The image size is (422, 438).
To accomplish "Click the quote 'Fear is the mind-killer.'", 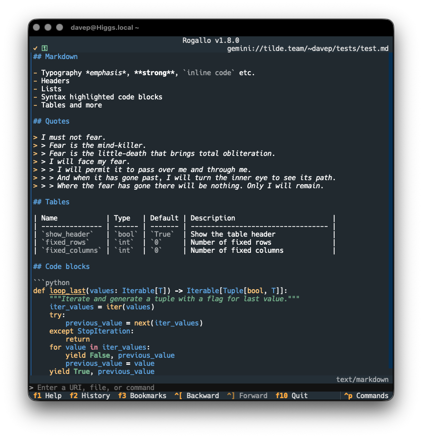I will point(97,145).
